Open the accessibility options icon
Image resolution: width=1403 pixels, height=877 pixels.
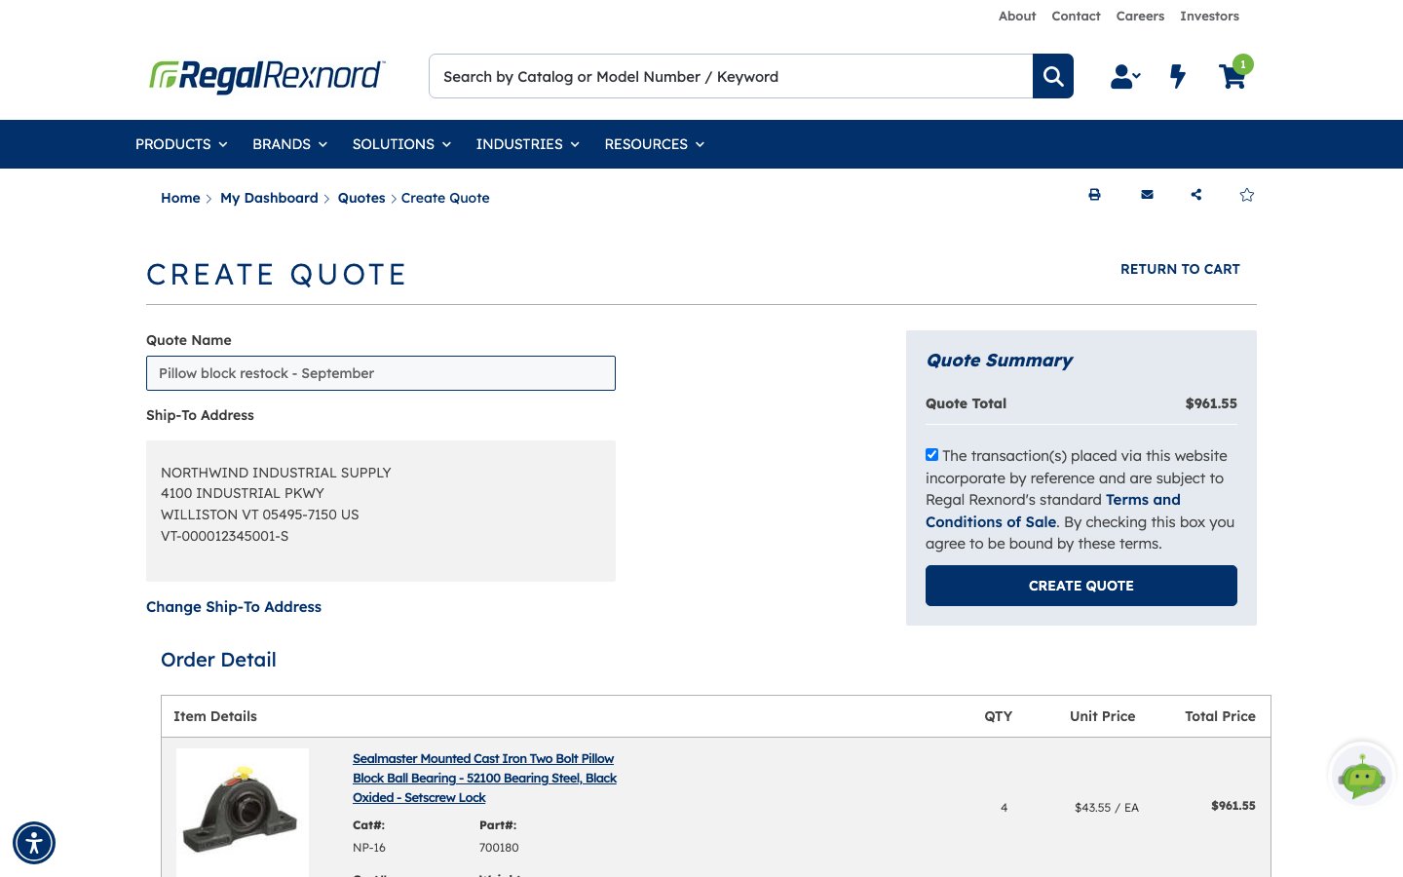click(x=34, y=843)
